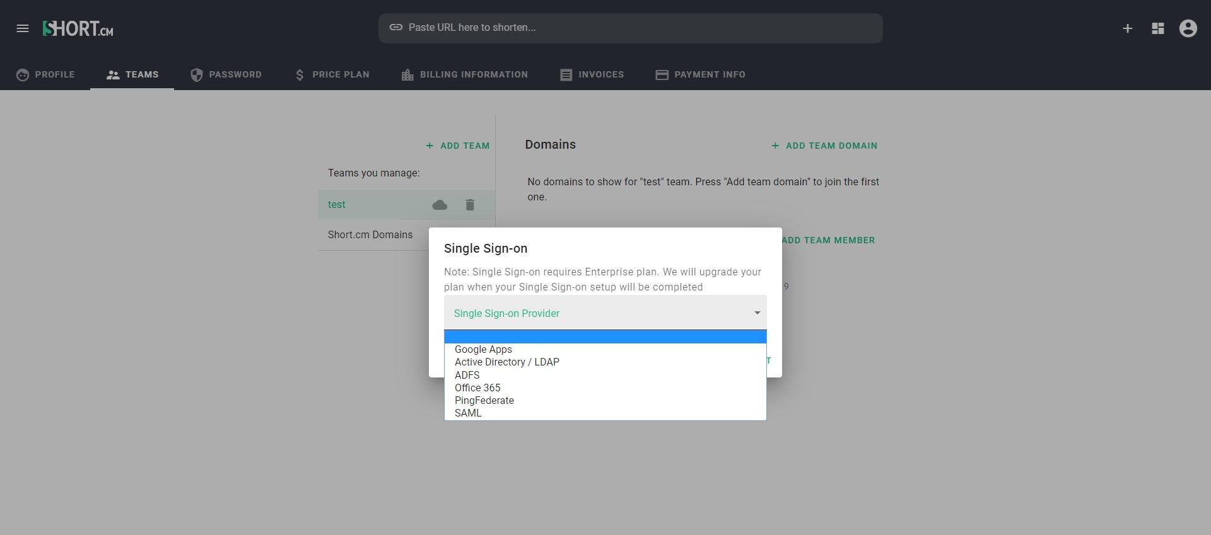Image resolution: width=1211 pixels, height=535 pixels.
Task: Click the cloud icon on test team
Action: (440, 205)
